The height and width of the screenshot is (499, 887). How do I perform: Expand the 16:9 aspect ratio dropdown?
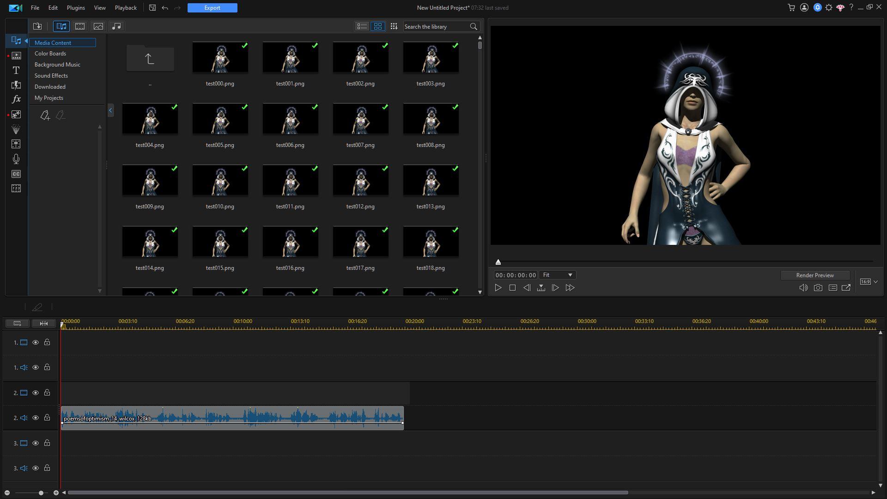pyautogui.click(x=875, y=281)
